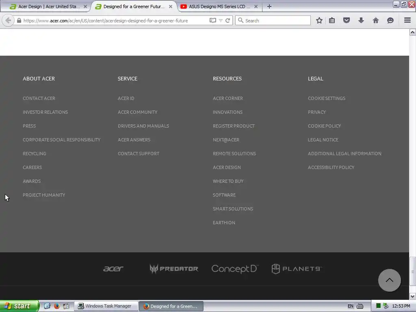Open the Awards link

point(32,181)
